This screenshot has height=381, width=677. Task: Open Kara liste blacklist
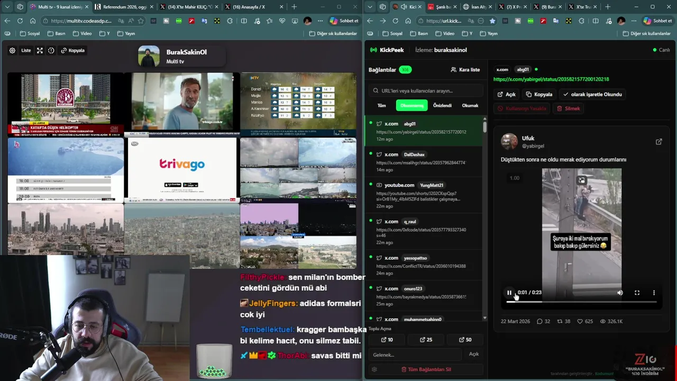[x=465, y=70]
